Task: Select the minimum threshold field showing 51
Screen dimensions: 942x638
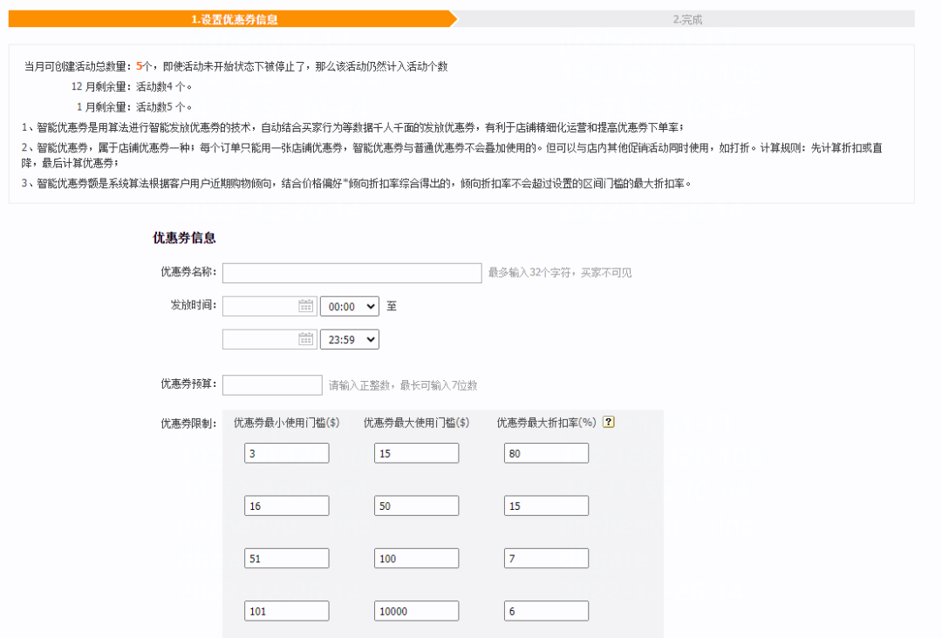Action: pyautogui.click(x=286, y=558)
